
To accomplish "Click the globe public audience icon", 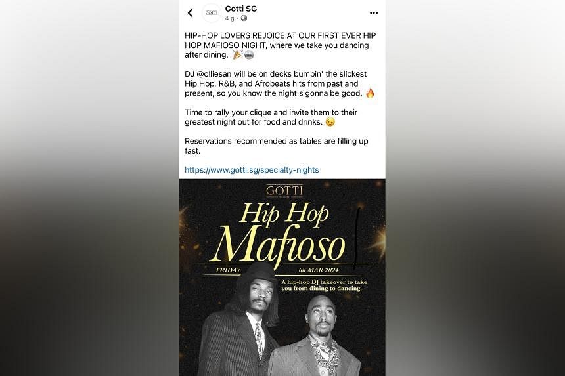I will (x=244, y=18).
